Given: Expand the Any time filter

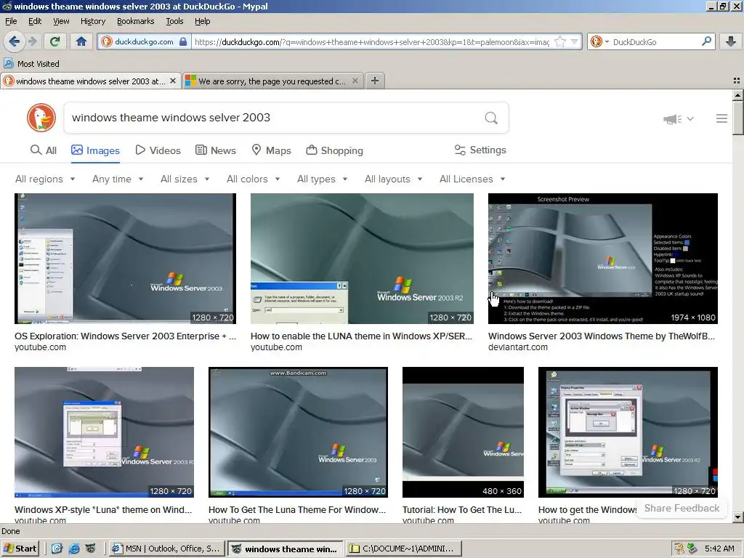Looking at the screenshot, I should [118, 179].
